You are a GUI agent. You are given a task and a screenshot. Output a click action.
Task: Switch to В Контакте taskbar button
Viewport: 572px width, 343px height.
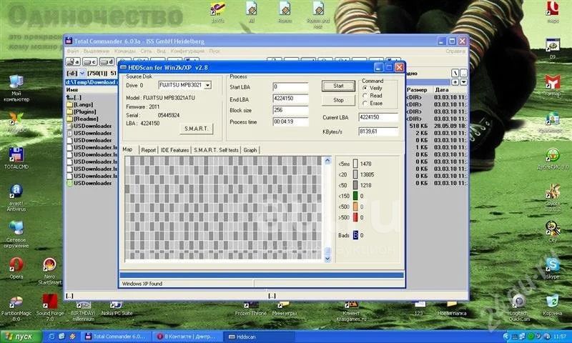point(187,337)
